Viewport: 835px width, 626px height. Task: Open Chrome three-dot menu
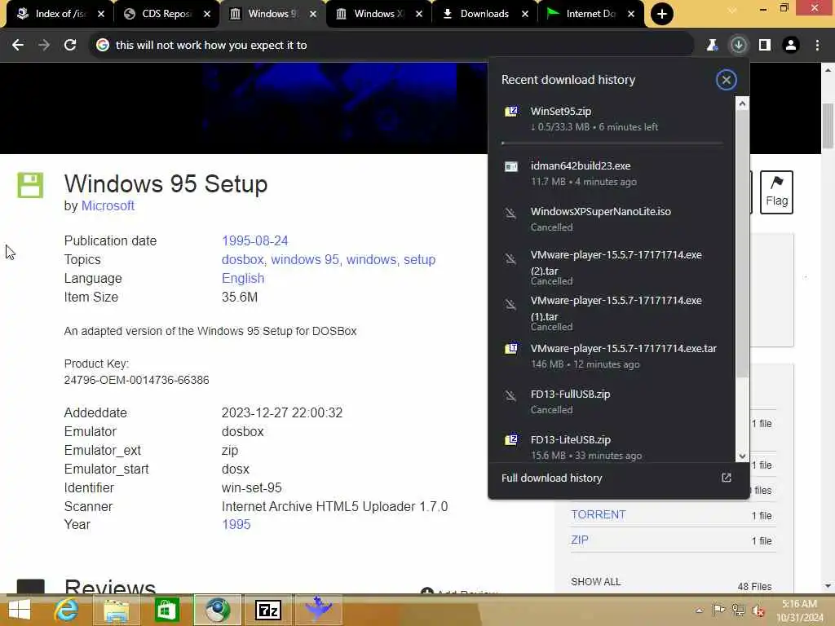[817, 46]
